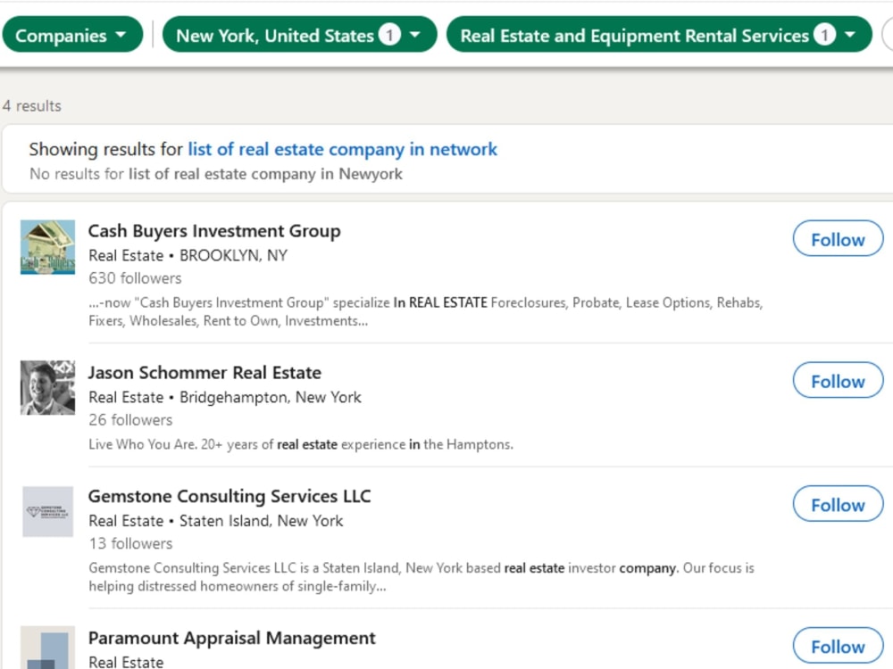The image size is (893, 669).
Task: Open Gemstone Consulting Services LLC company title
Action: click(x=229, y=496)
